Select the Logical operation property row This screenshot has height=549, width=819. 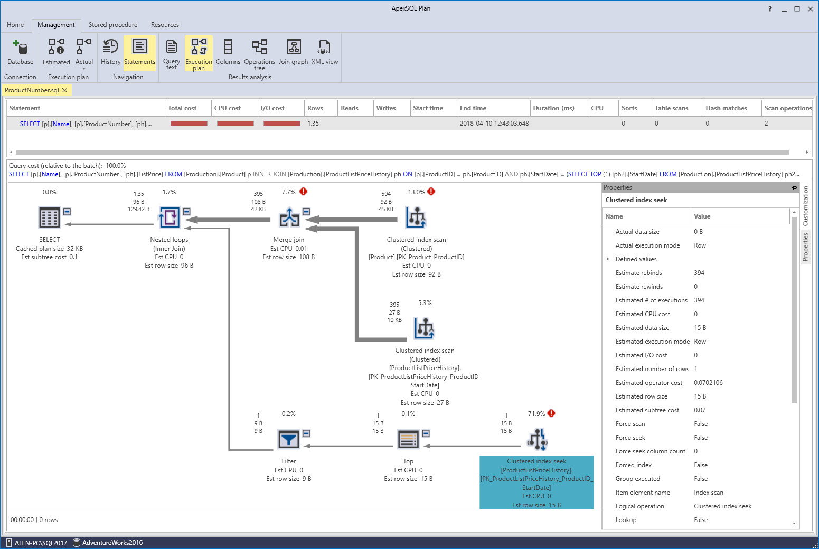tap(697, 506)
